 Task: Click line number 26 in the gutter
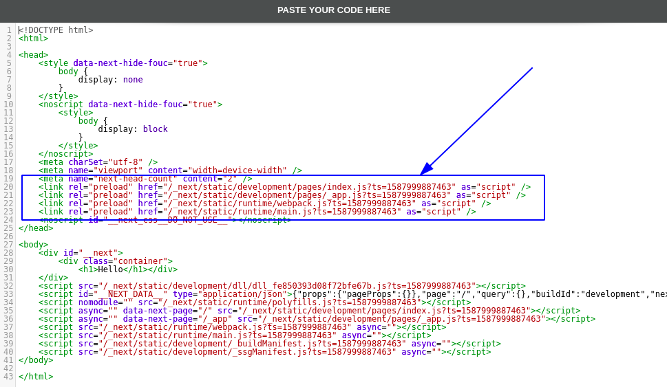coord(8,236)
